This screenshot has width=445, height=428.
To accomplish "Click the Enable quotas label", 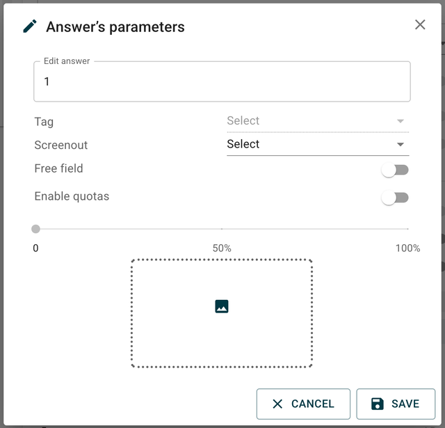I will [x=72, y=196].
